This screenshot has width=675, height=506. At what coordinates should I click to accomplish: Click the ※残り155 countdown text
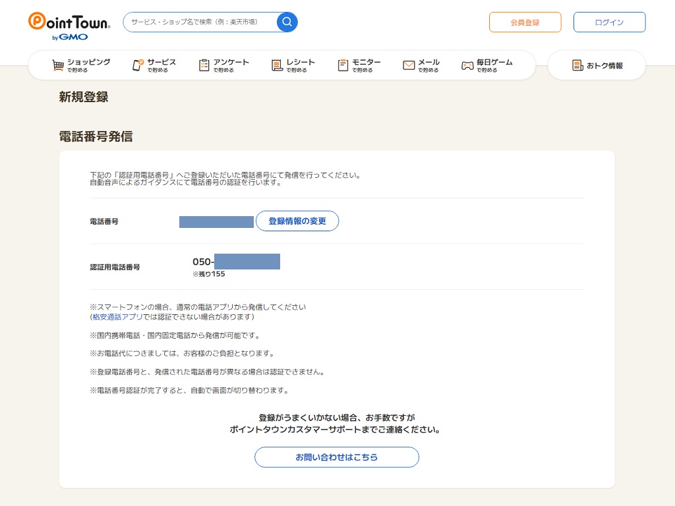click(x=209, y=274)
